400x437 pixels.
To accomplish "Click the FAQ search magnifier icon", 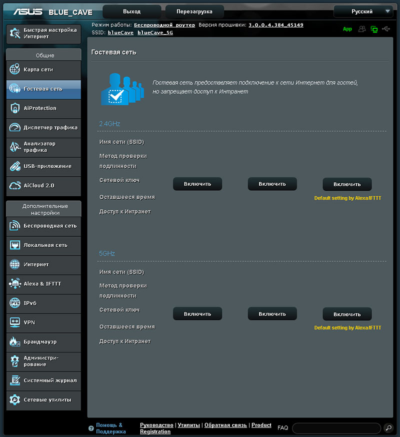I will coord(388,427).
